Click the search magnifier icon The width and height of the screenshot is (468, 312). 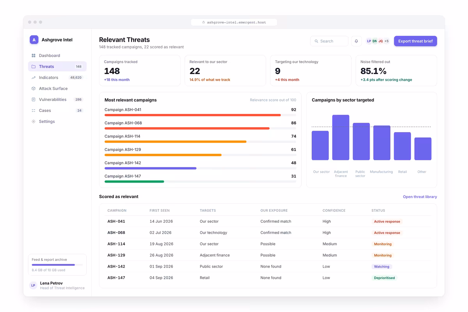tap(317, 41)
